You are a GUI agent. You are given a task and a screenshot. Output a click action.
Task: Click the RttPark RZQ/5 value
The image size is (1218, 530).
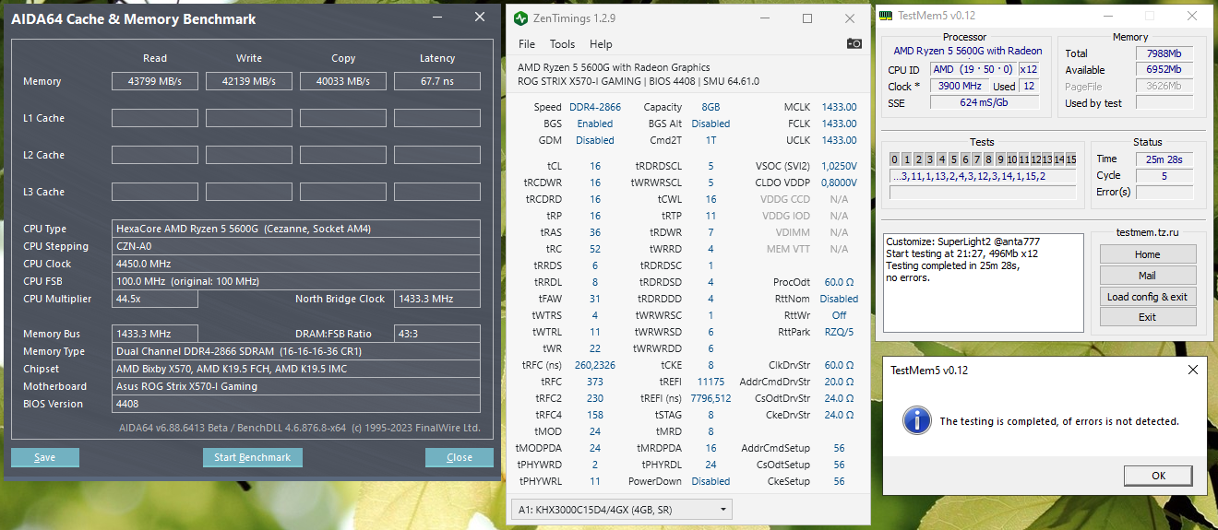[840, 332]
